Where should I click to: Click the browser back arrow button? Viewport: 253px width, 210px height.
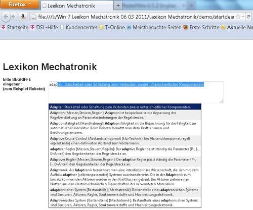point(6,17)
